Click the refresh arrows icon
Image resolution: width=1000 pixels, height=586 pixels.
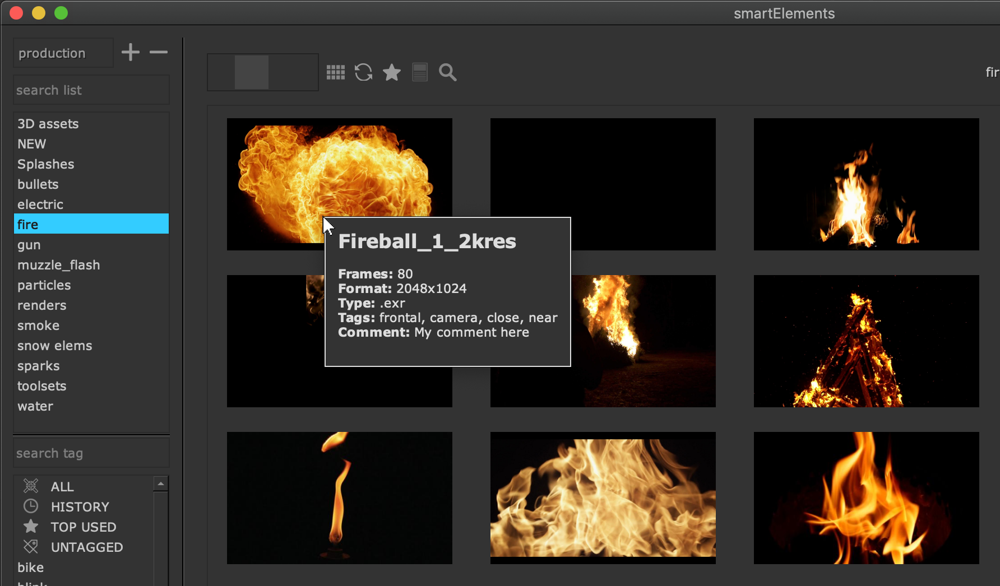363,72
